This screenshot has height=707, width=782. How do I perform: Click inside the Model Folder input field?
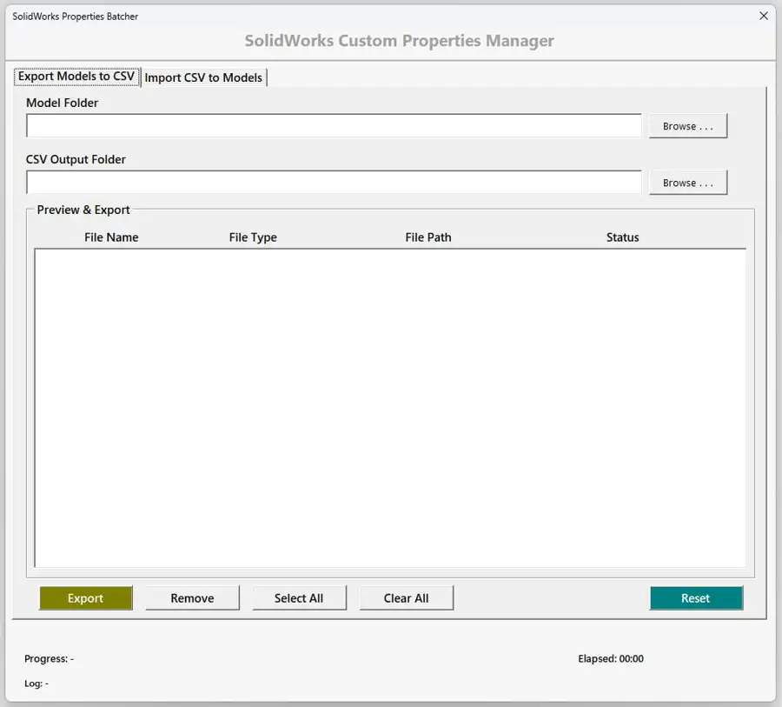pos(333,125)
